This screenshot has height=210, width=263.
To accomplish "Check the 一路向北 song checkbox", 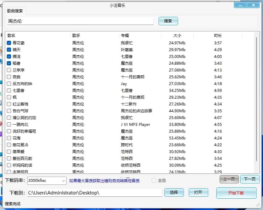I will [9, 125].
